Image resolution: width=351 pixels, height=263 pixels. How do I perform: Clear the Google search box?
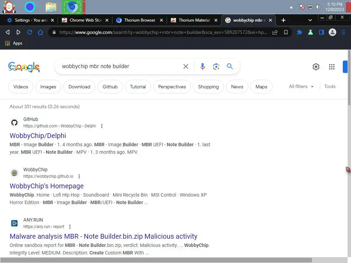click(x=185, y=66)
